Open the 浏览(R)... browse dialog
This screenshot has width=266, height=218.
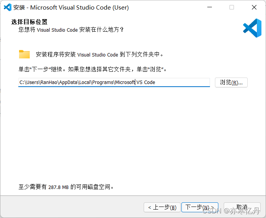click(x=231, y=82)
